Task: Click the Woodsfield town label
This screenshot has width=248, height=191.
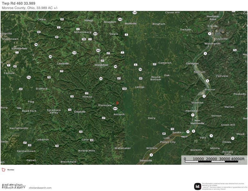Action: tap(101, 65)
